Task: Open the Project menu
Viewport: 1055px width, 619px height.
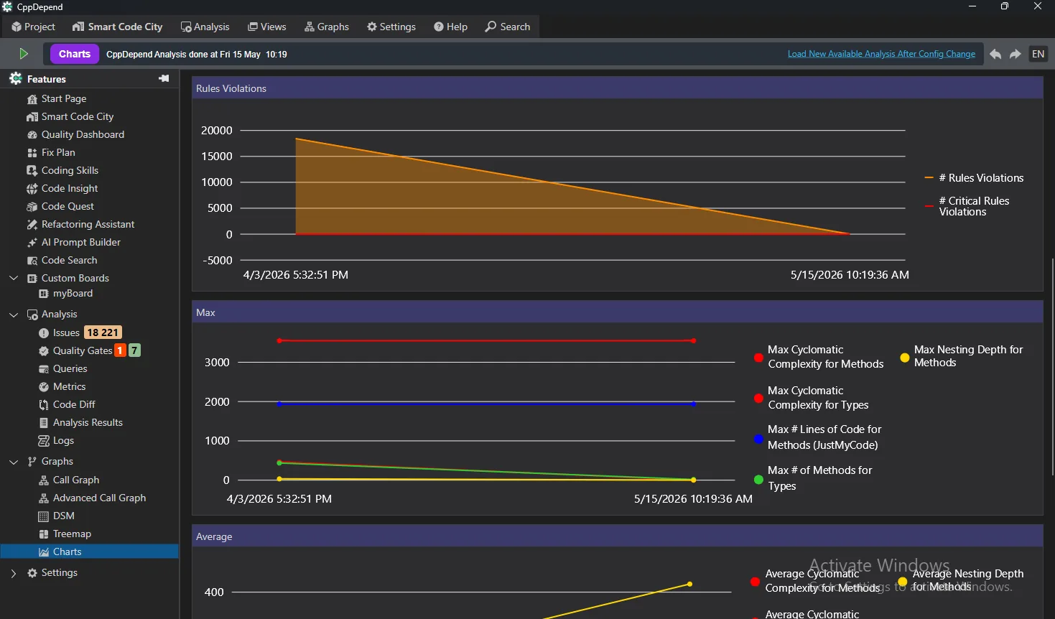Action: (33, 27)
